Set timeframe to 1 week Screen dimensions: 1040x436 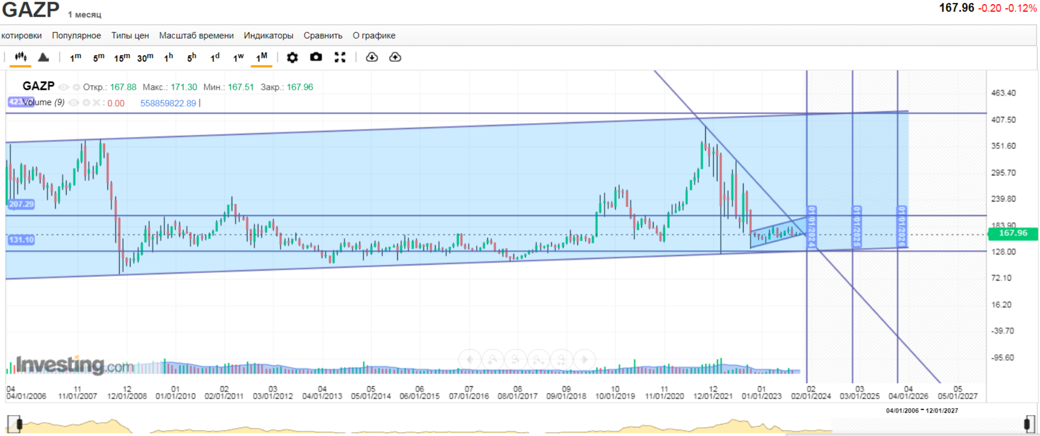[238, 57]
